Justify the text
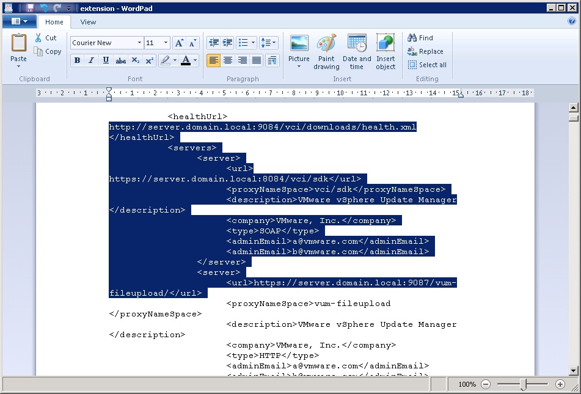Image resolution: width=581 pixels, height=394 pixels. (257, 60)
